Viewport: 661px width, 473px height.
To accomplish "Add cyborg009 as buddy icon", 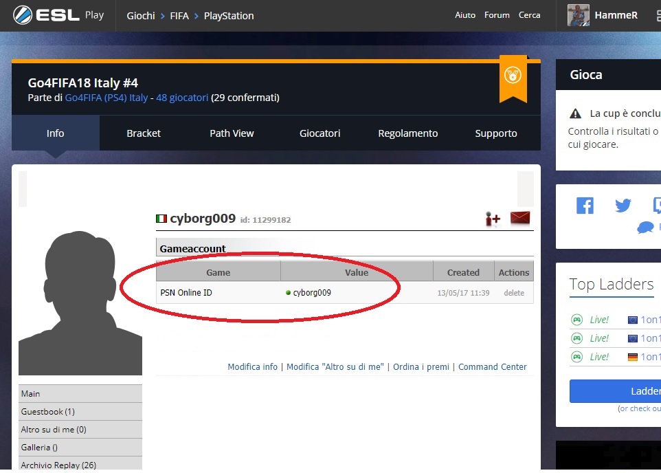I will point(493,219).
